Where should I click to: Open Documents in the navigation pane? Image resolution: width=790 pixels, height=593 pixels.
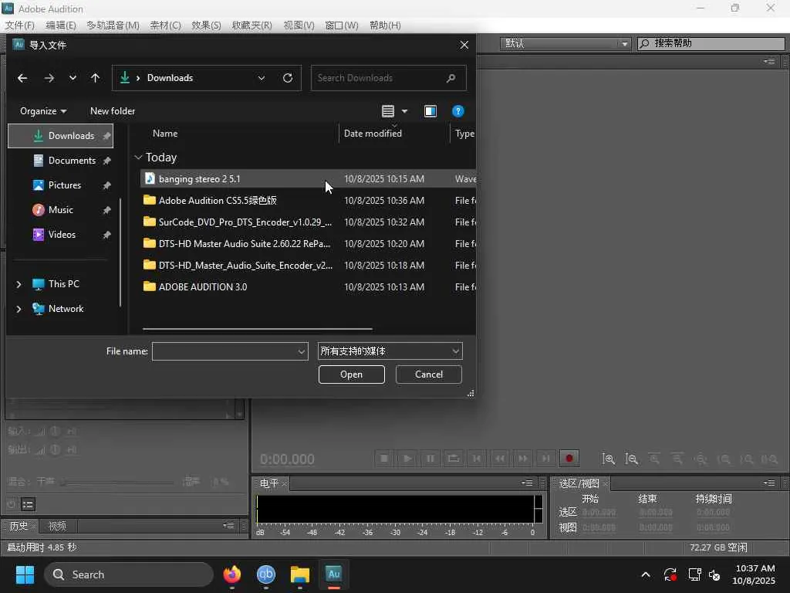pyautogui.click(x=60, y=161)
